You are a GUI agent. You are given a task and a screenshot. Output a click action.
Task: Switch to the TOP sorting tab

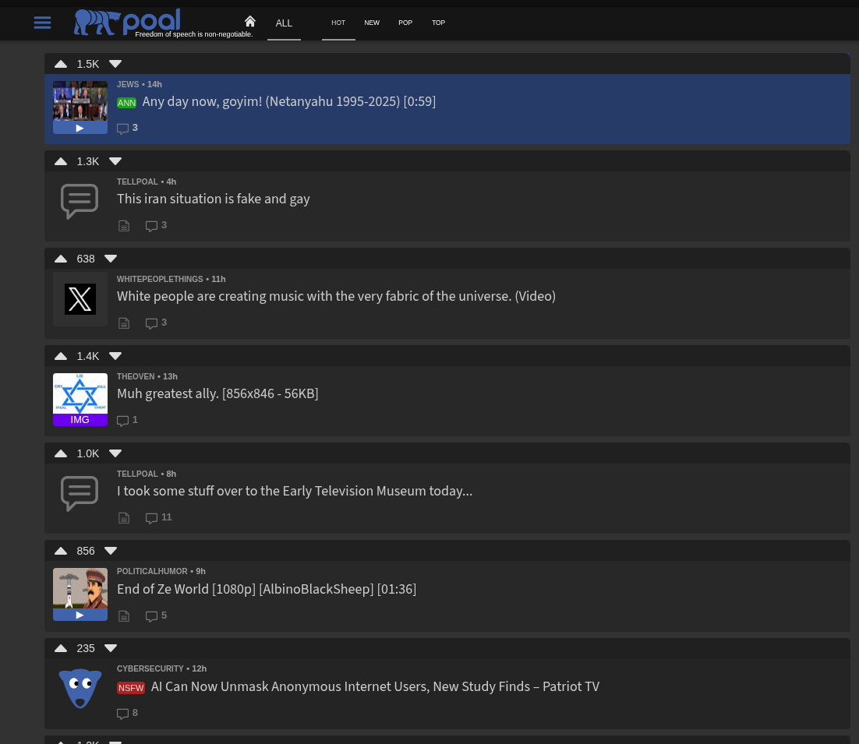pos(438,23)
